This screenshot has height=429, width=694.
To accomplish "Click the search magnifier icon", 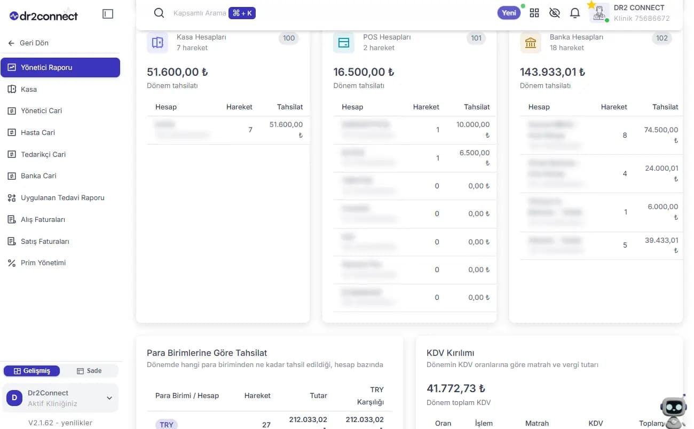I will coord(159,13).
